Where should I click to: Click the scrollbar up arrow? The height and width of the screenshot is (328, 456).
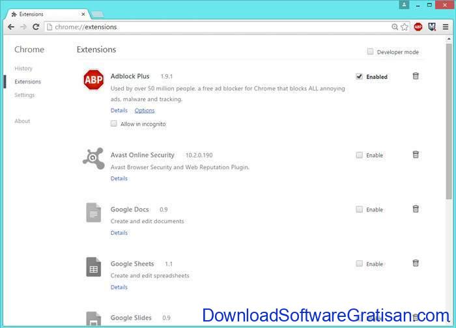(449, 39)
